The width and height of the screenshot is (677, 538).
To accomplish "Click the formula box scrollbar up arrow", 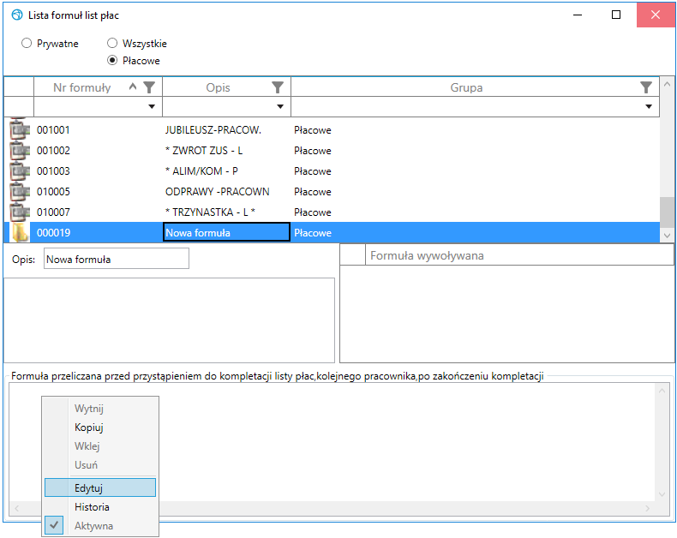I will coord(662,391).
